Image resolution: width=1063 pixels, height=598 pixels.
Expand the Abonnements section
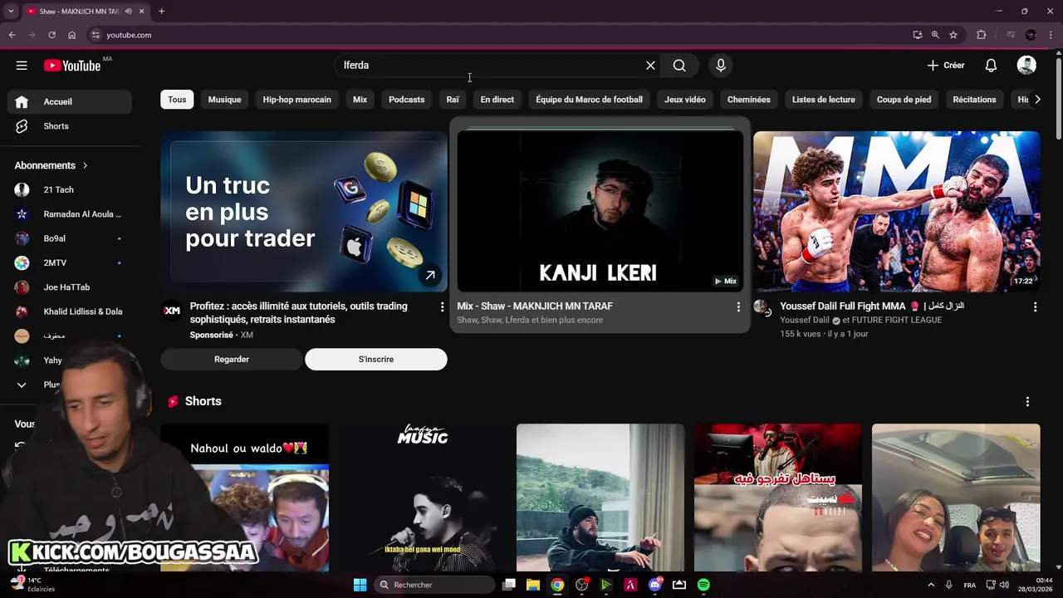51,165
